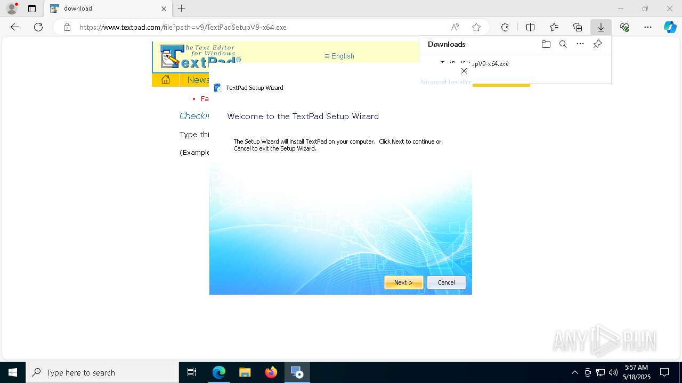Screen dimensions: 682x383
Task: Select the download browser tab
Action: click(x=108, y=9)
